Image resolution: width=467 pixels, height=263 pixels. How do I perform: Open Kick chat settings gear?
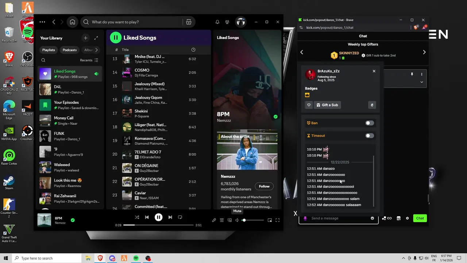tap(408, 218)
